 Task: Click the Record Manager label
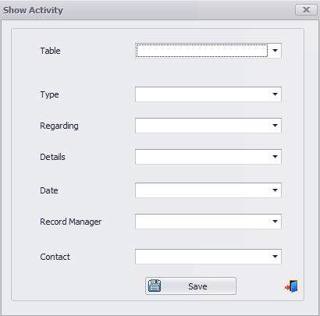point(71,222)
